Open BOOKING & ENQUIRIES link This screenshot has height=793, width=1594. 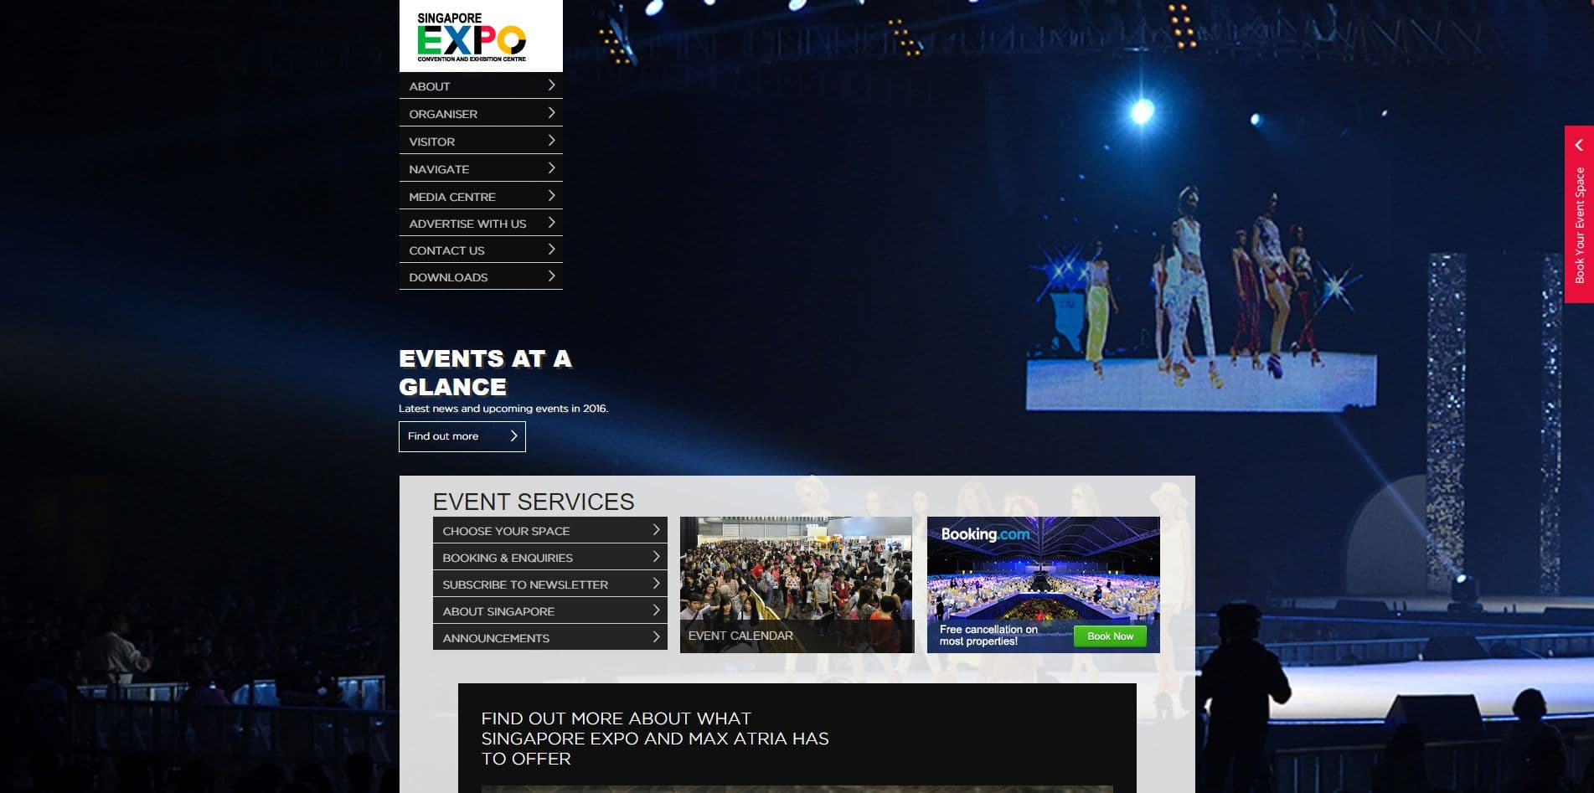coord(550,557)
